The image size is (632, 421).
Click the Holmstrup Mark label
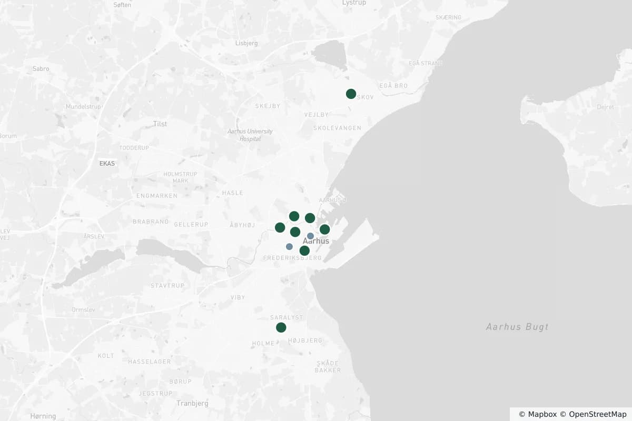click(180, 177)
